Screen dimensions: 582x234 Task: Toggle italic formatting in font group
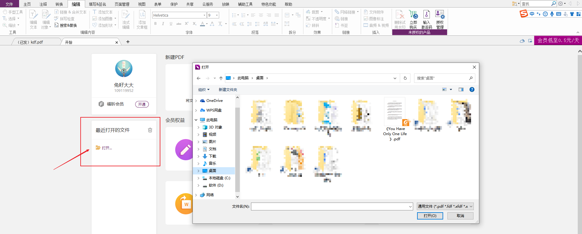click(163, 24)
